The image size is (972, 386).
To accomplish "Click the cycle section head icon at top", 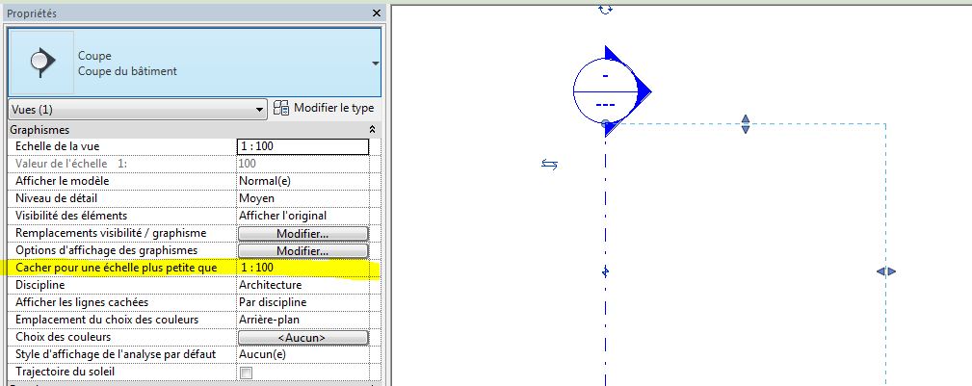I will click(605, 8).
